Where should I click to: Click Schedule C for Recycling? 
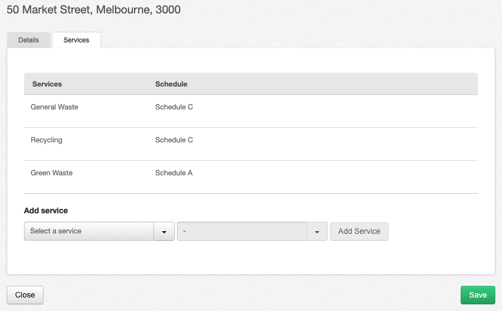[x=174, y=140]
